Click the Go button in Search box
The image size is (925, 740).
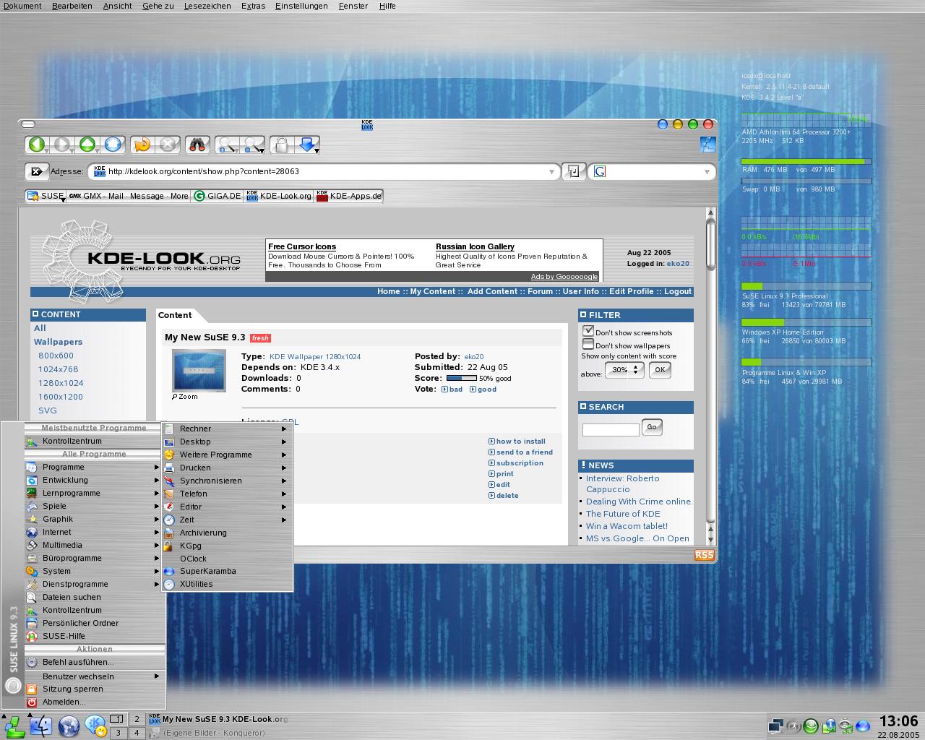652,427
